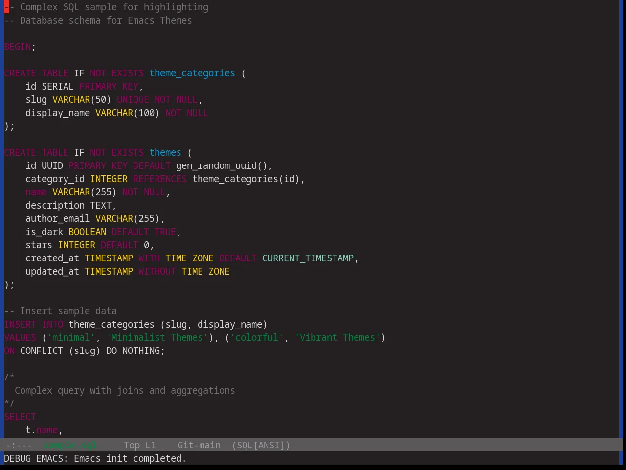The image size is (626, 470).
Task: Click the WITHOUT keyword
Action: pos(157,272)
